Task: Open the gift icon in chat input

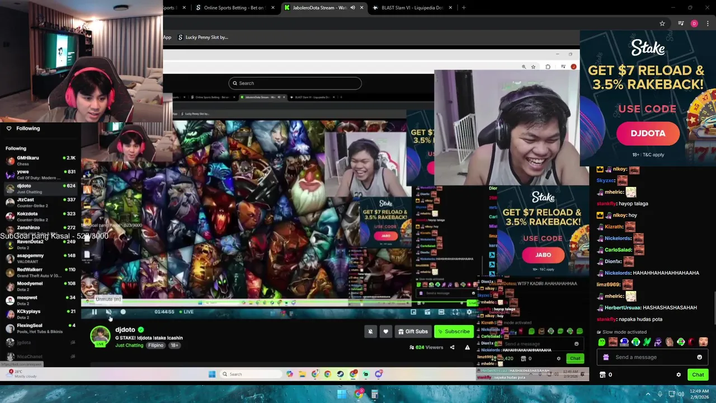Action: tap(606, 357)
